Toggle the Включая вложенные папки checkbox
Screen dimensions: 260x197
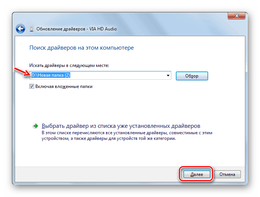point(32,86)
